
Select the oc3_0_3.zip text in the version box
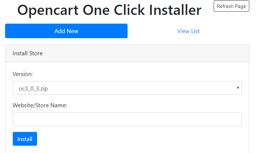33,89
